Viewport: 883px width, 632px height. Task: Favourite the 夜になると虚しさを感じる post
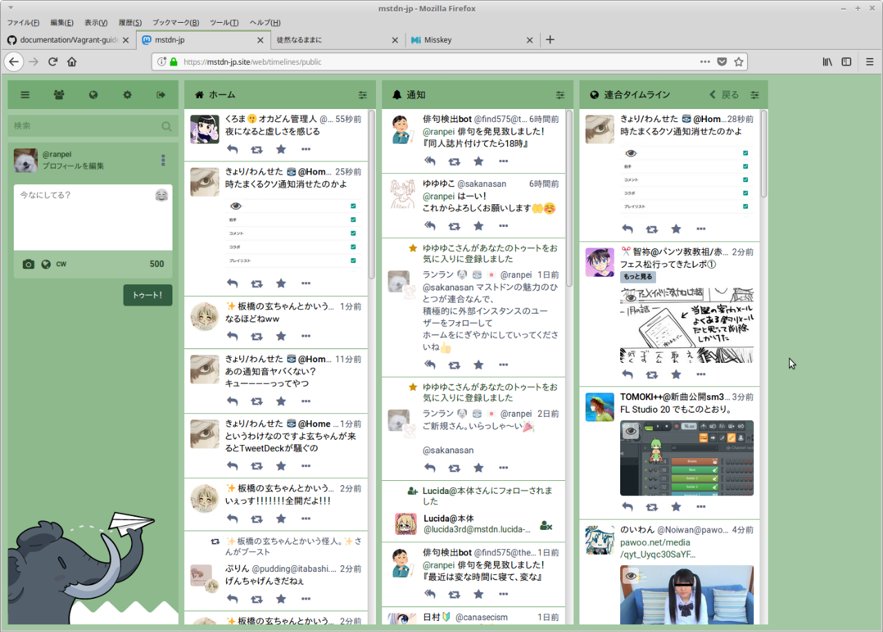click(281, 149)
